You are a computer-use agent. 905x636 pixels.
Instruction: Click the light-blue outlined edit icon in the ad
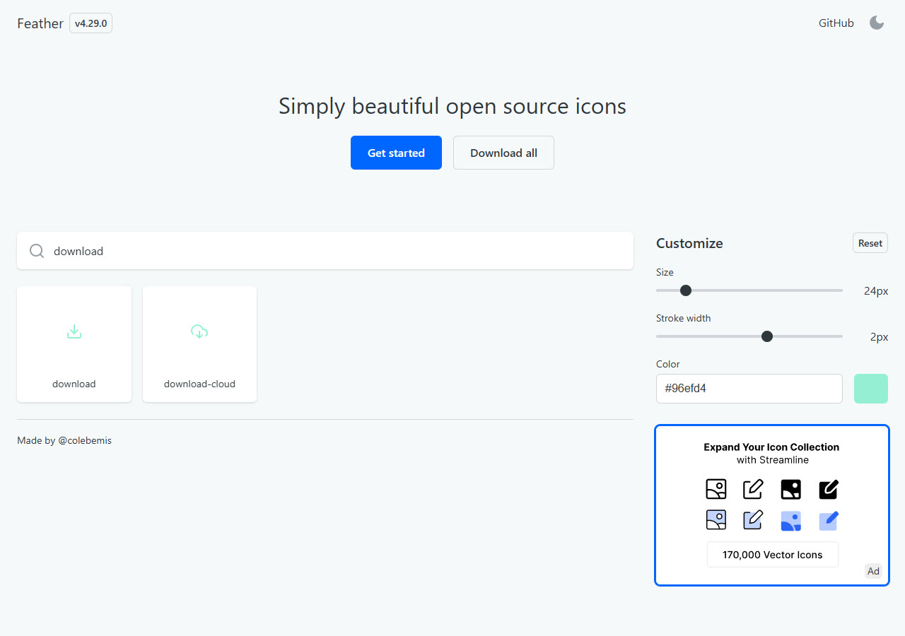tap(753, 520)
